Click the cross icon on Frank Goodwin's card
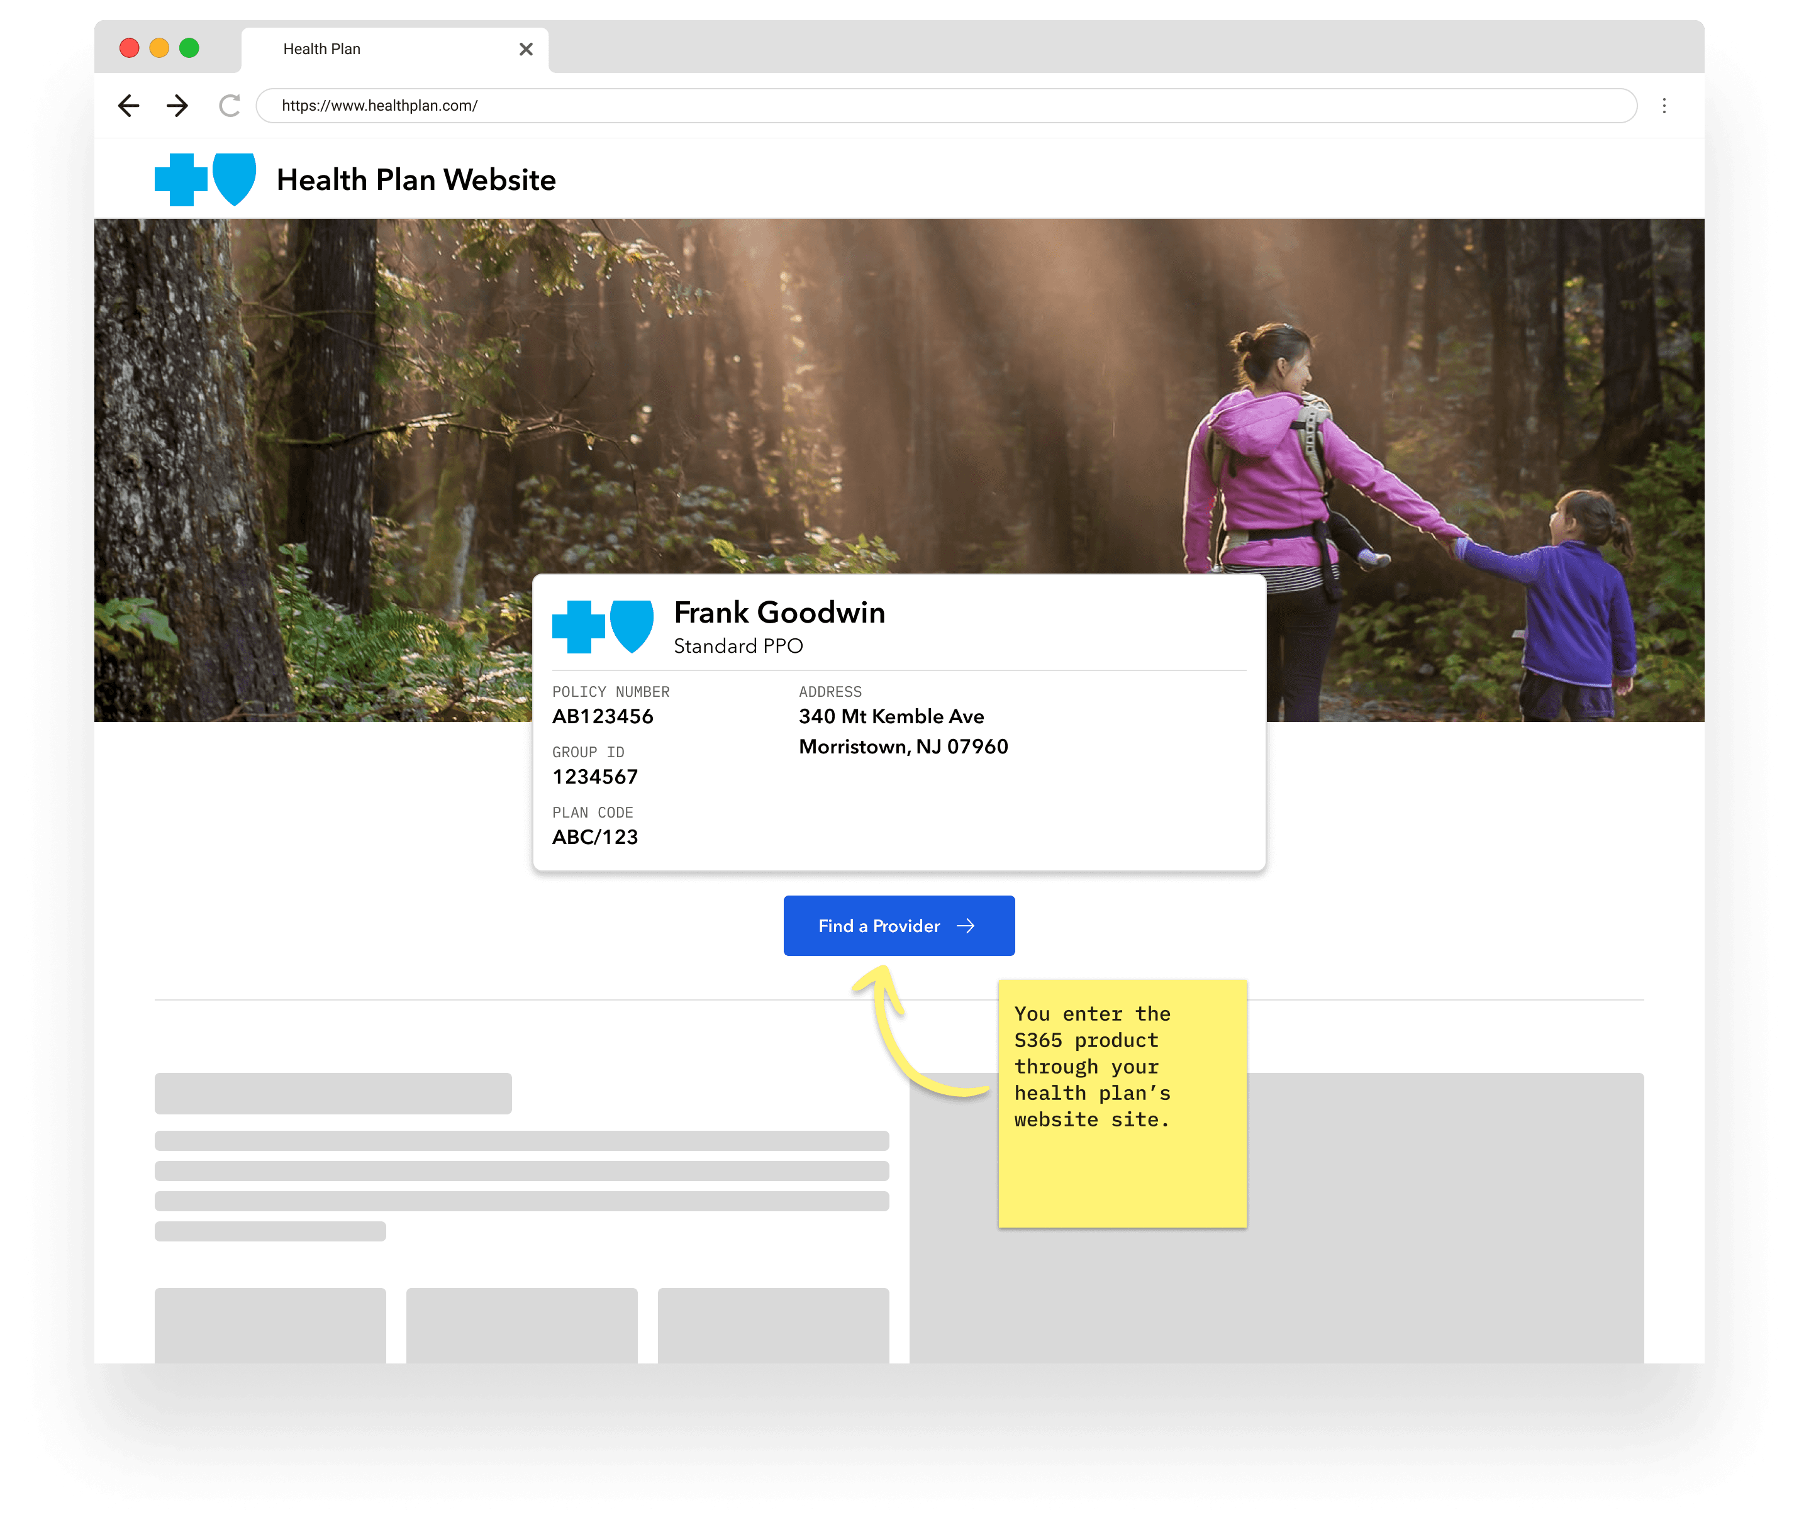Screen dimensions: 1799x1532 pyautogui.click(x=578, y=626)
